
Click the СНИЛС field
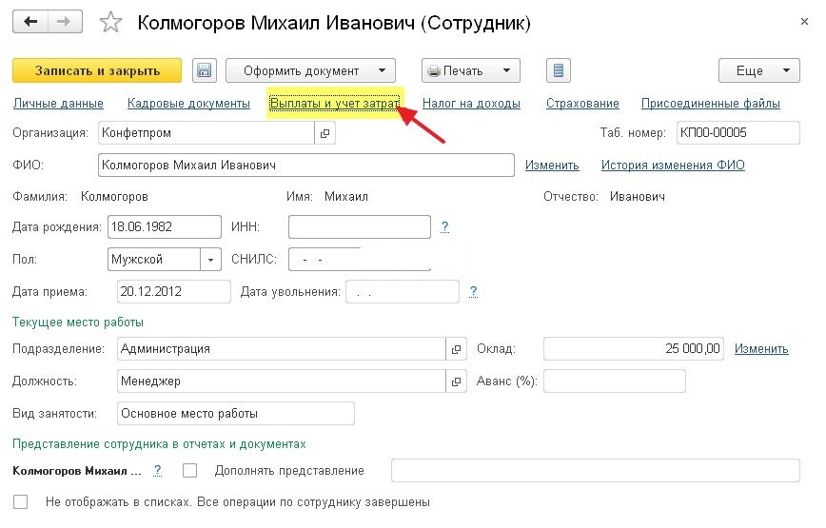coord(360,260)
